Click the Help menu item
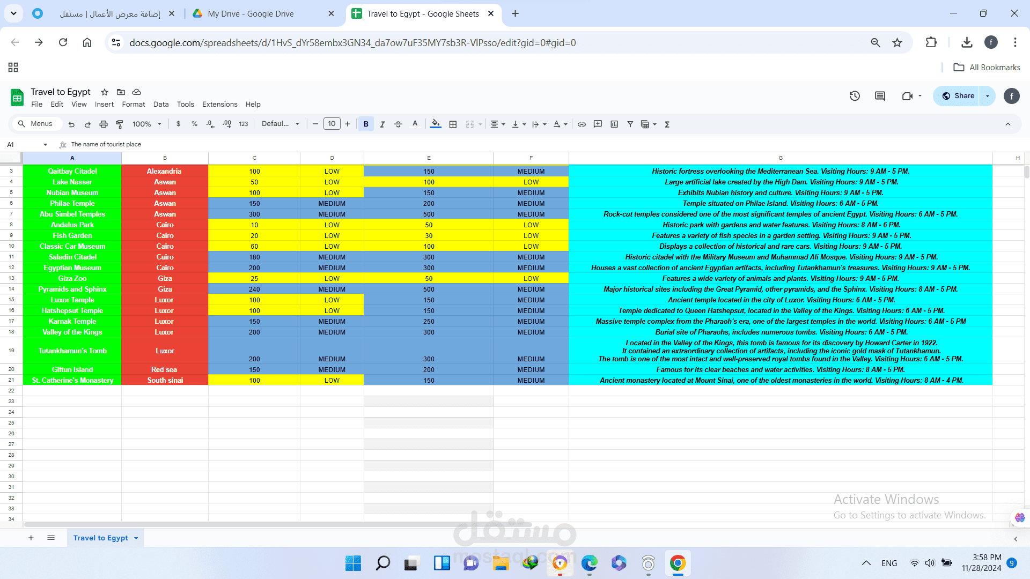Screen dimensions: 1030x579 point(253,105)
